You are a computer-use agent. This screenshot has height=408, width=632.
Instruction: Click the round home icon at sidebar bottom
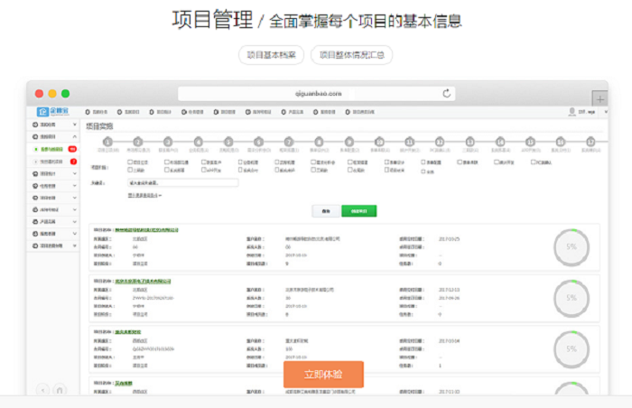pos(60,390)
